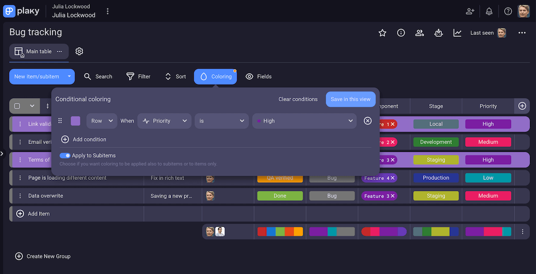Click the star to favorite Bug tracking
The image size is (536, 274).
382,33
